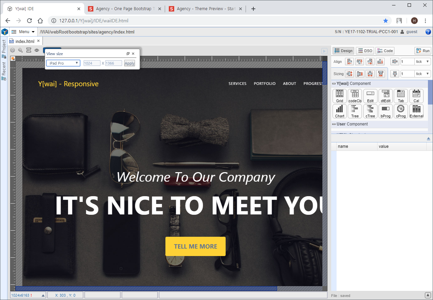Choose the bProg progress bar component
Screen dimensions: 433x300
[x=385, y=111]
